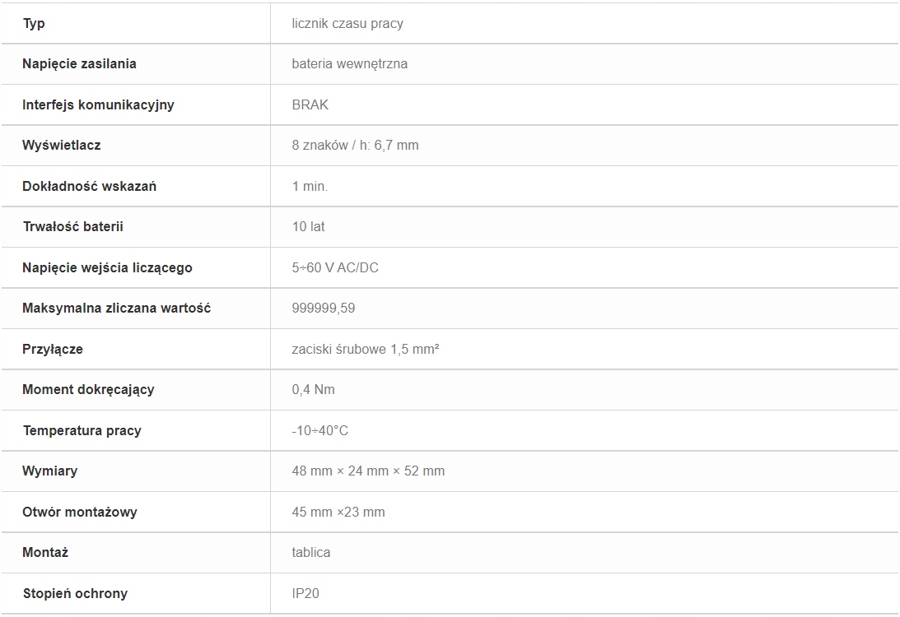Click the "Dokładność wskazań" label
900x617 pixels.
[89, 187]
